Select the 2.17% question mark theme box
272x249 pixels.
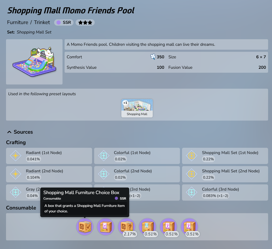tap(127, 227)
